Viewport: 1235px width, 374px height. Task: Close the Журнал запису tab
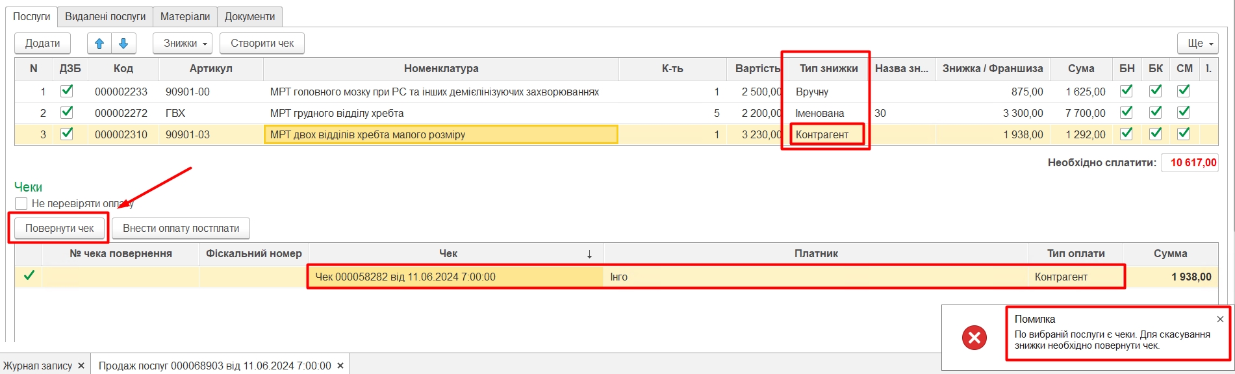(81, 366)
